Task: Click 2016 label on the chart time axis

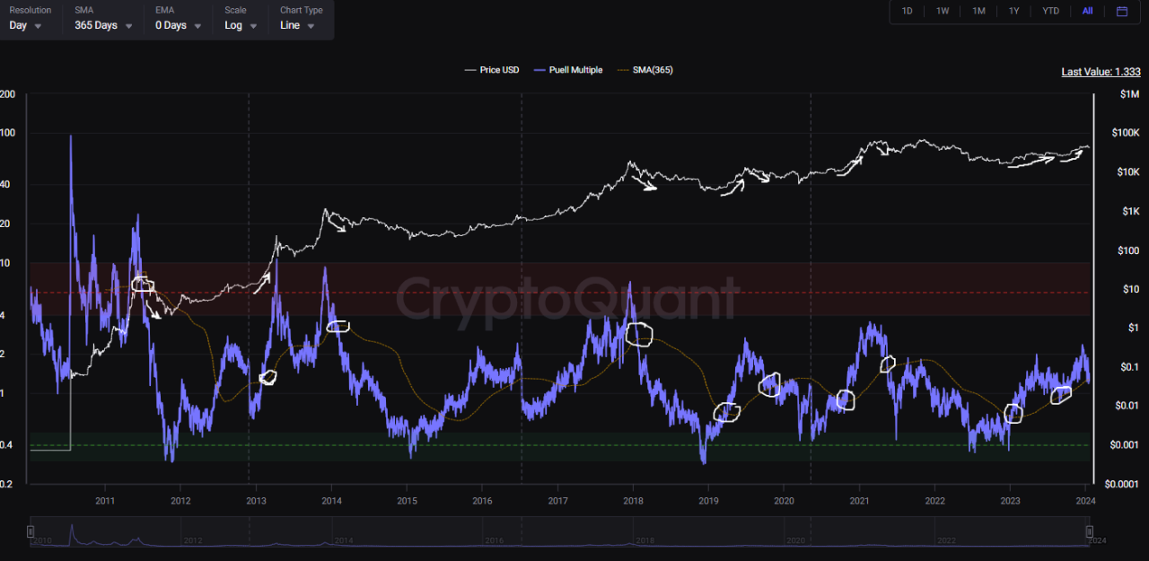Action: (x=482, y=501)
